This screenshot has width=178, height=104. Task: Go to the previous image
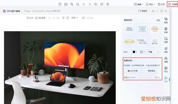[84, 4]
